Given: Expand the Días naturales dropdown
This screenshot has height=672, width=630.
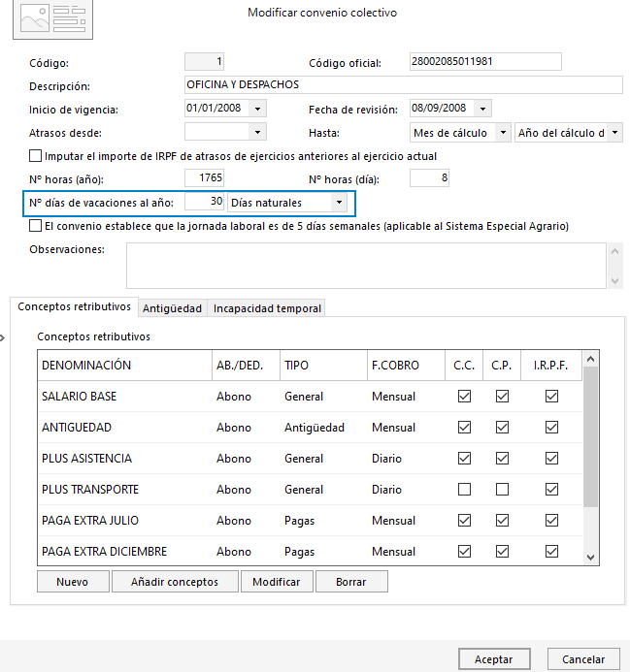Looking at the screenshot, I should click(339, 203).
